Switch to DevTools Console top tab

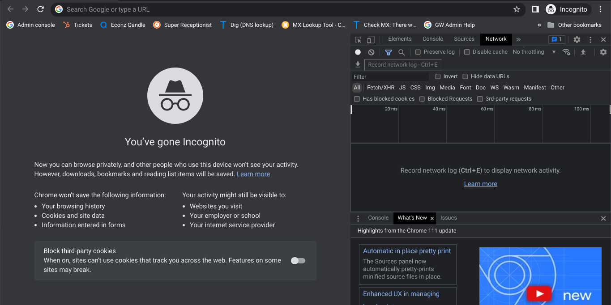pyautogui.click(x=433, y=39)
